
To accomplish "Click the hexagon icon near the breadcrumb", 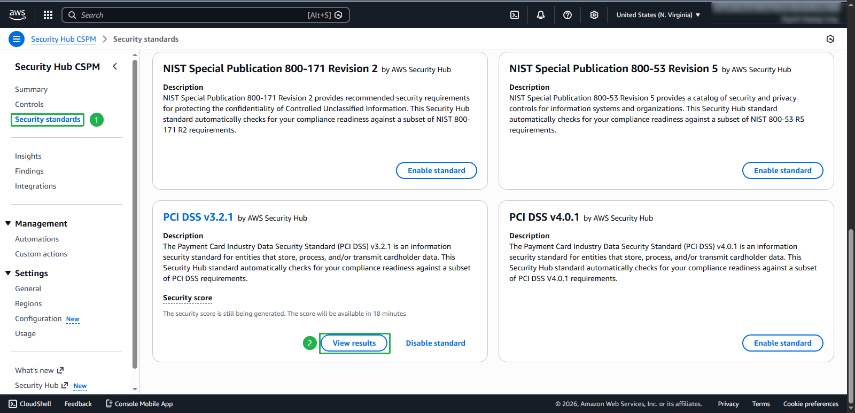I will 830,39.
